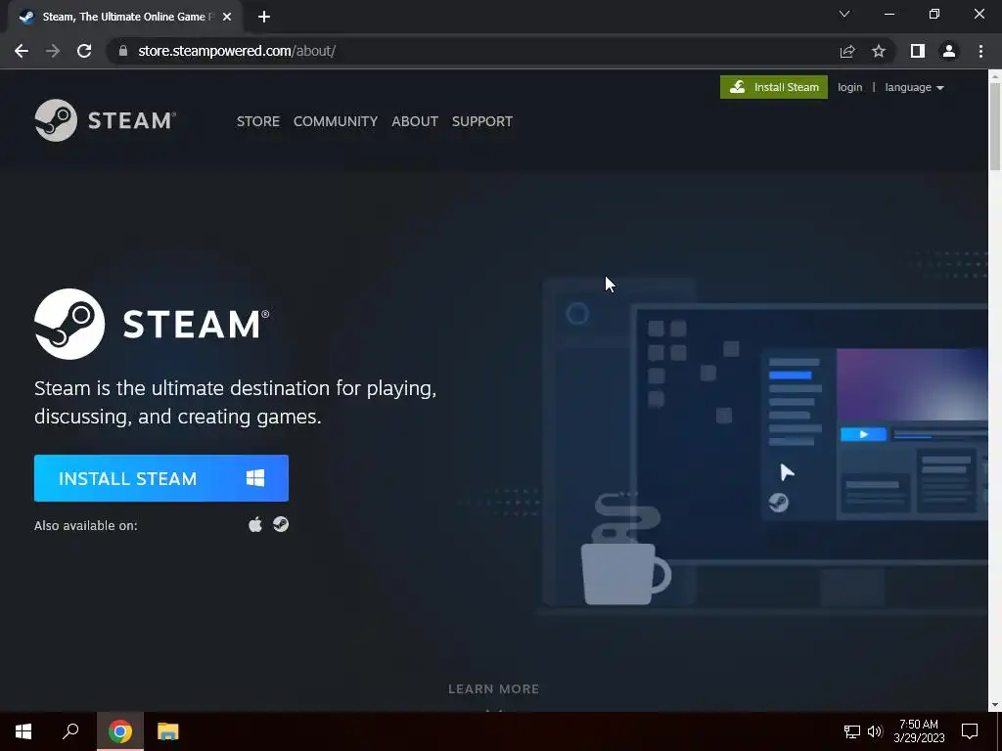Bookmark this tab with star icon
This screenshot has width=1002, height=751.
[x=879, y=51]
